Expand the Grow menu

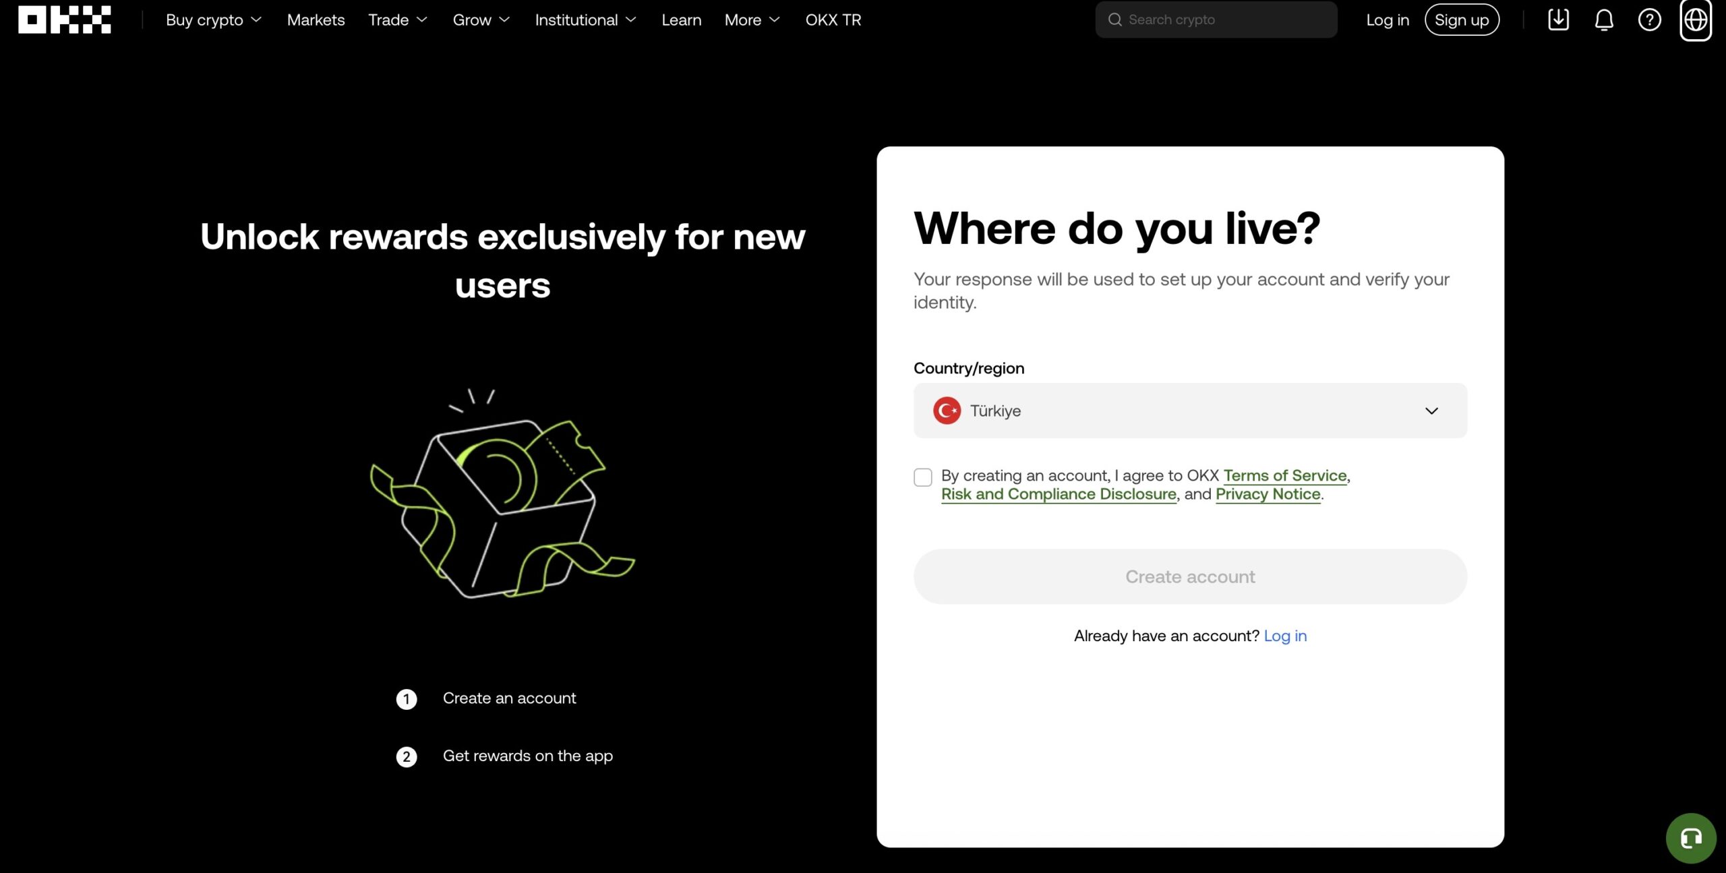[x=481, y=20]
